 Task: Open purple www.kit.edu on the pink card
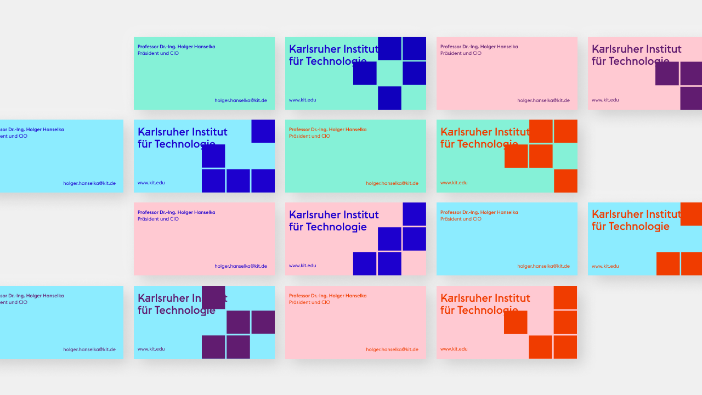(605, 100)
